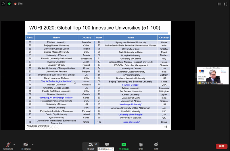Open the chat bubble icon
Viewport: 230px width, 151px height.
pyautogui.click(x=107, y=145)
